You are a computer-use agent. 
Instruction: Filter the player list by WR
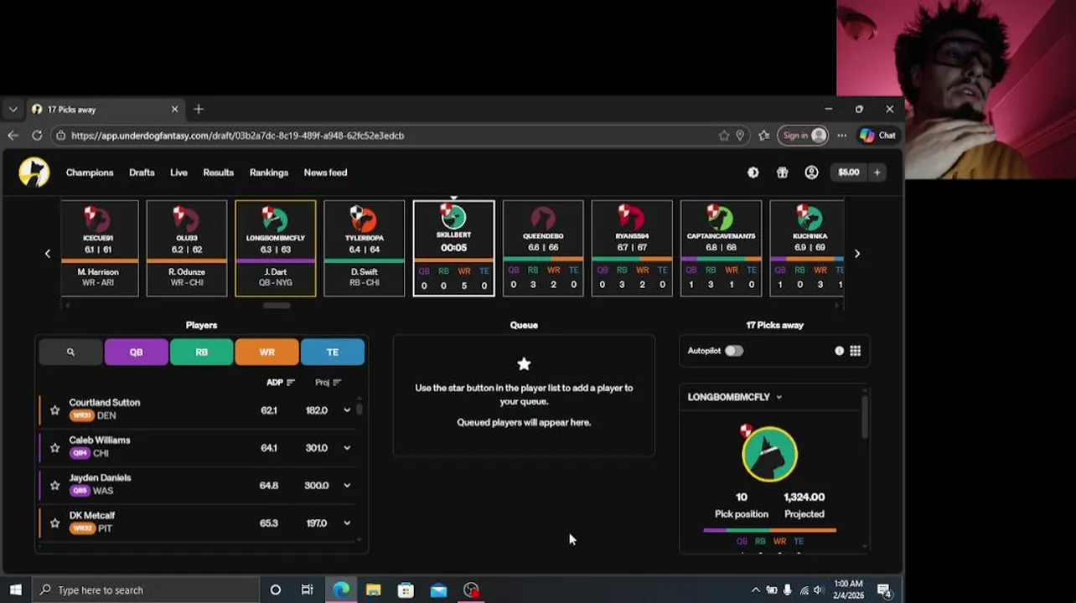click(x=266, y=353)
